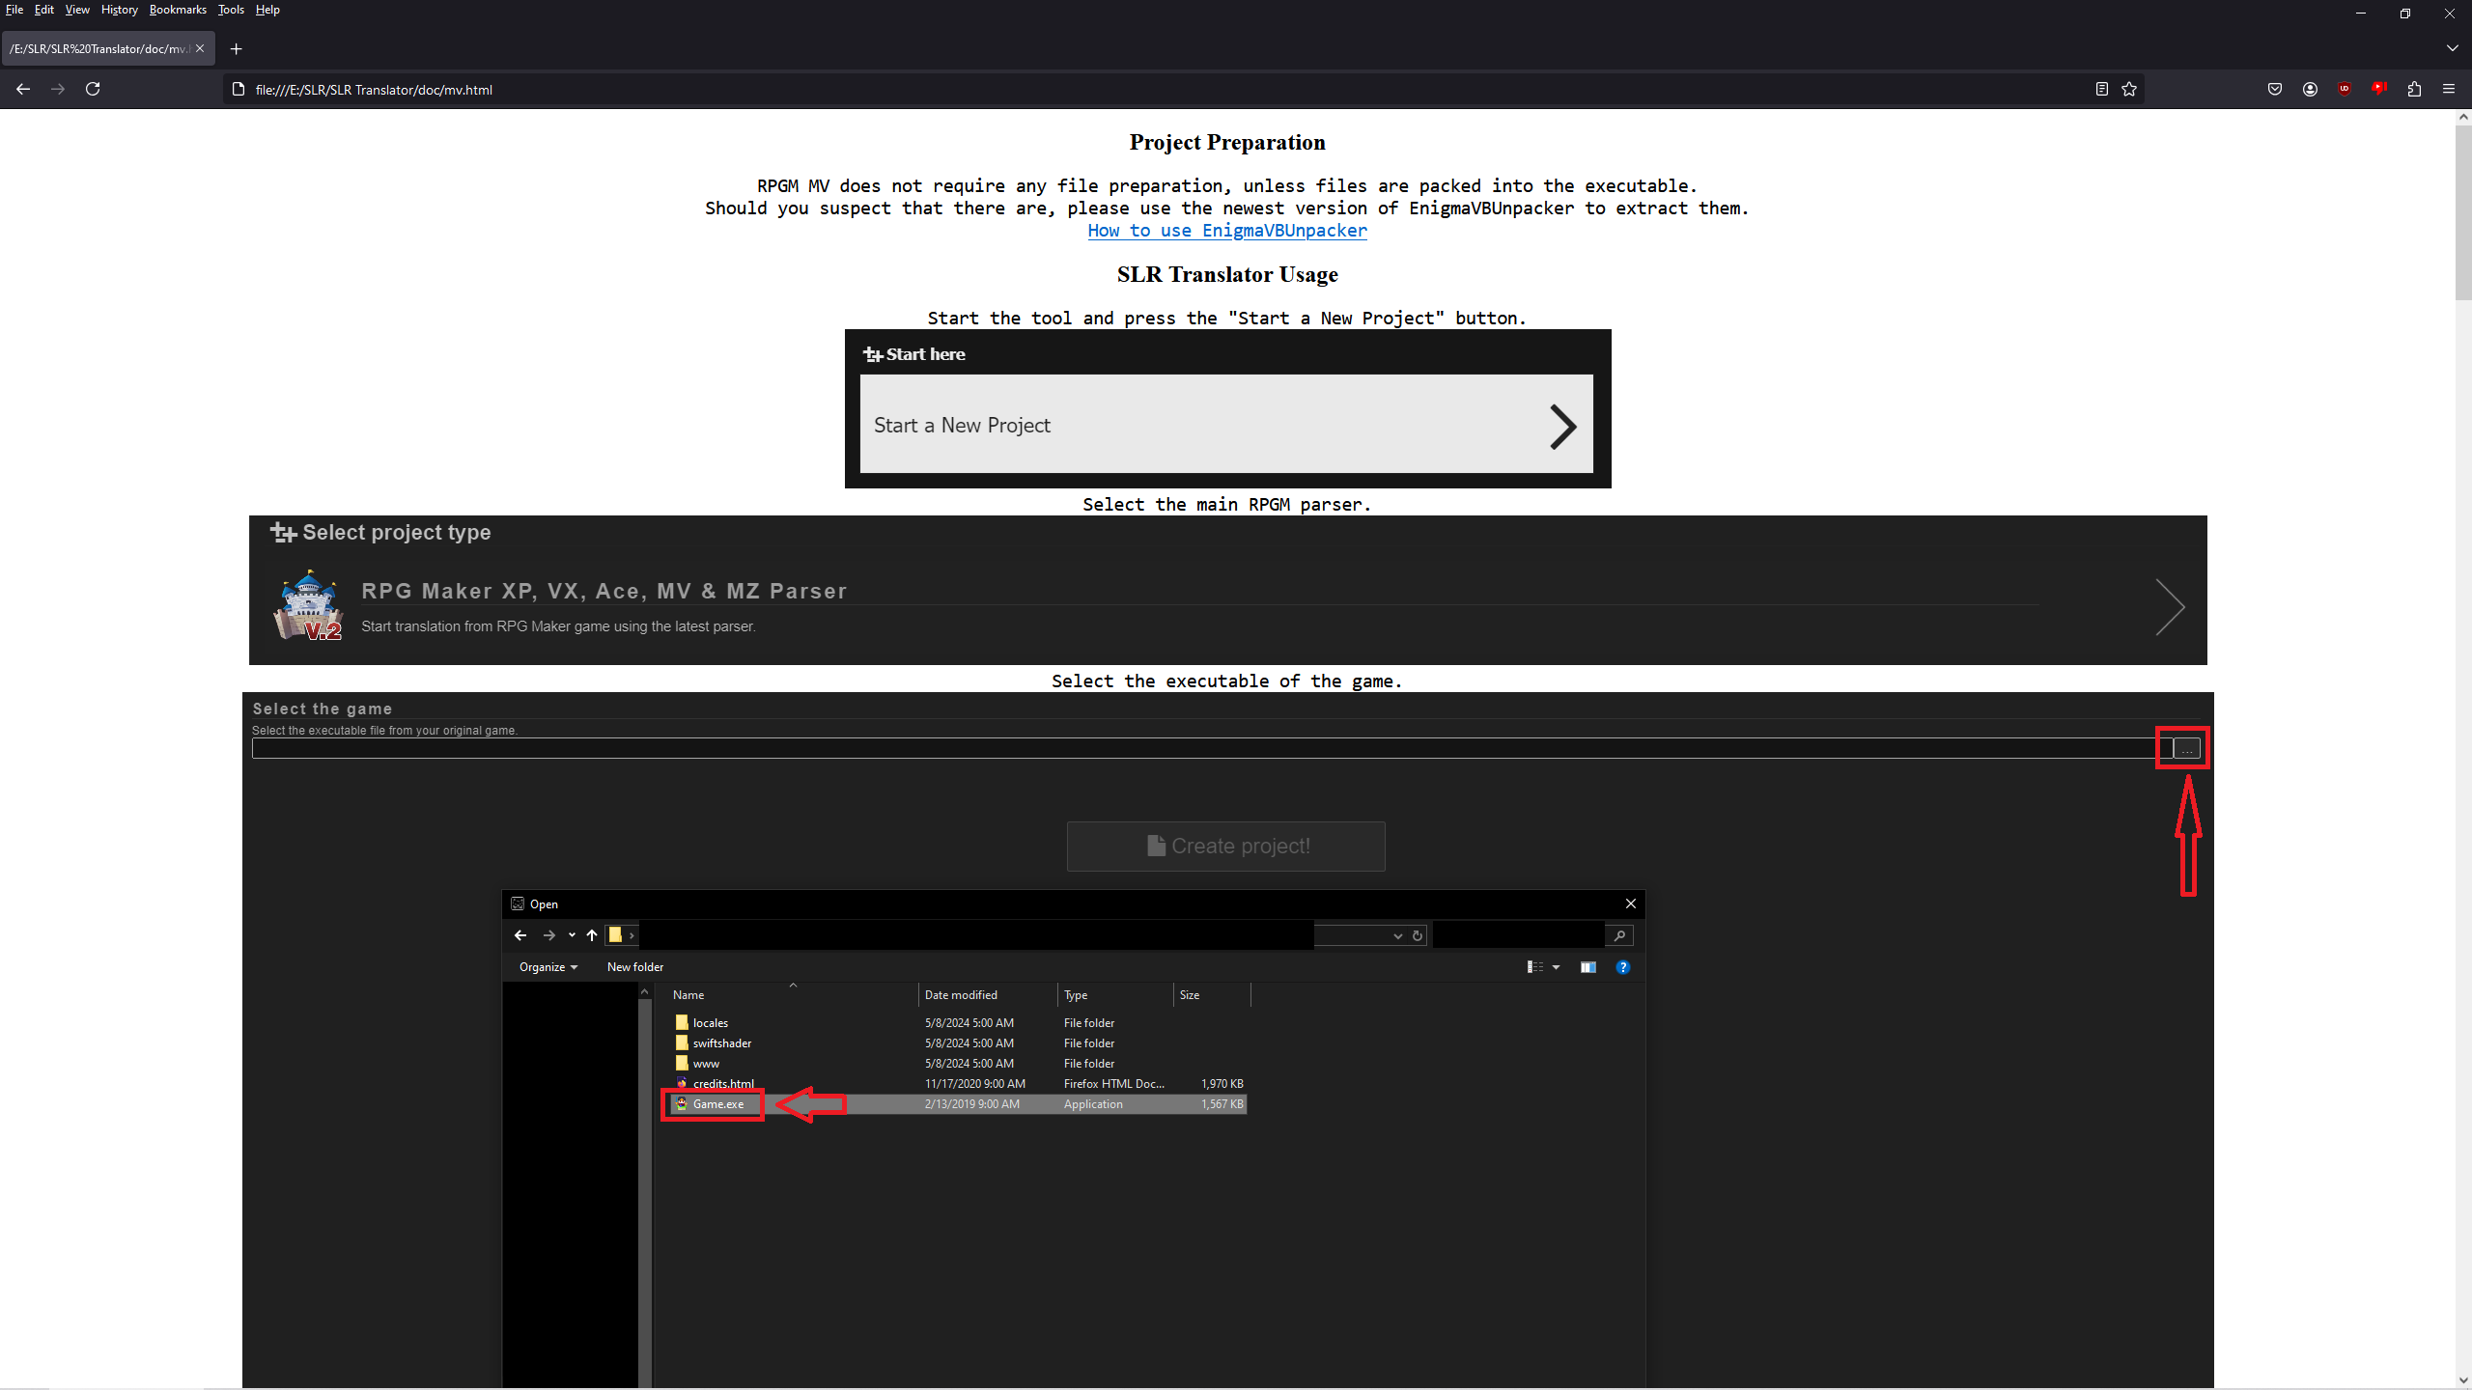Click the chevron beside Start a New Project
The image size is (2472, 1390).
(1562, 426)
